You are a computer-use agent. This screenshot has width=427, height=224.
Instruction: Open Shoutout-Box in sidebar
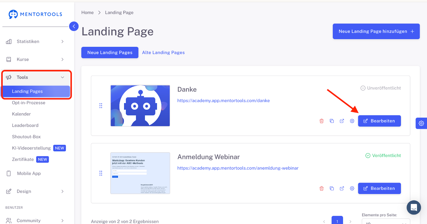tap(26, 137)
